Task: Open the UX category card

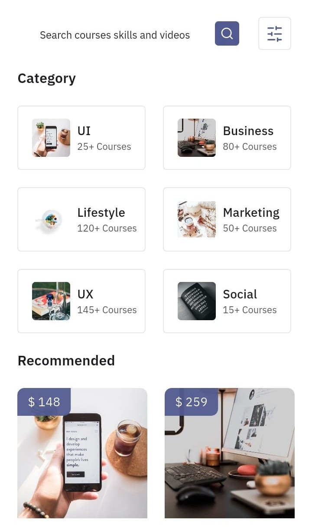Action: tap(81, 301)
